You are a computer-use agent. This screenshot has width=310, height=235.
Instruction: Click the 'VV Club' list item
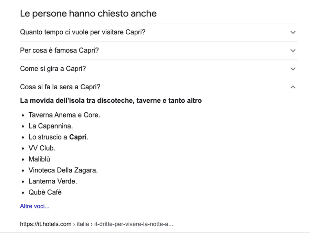(x=42, y=148)
